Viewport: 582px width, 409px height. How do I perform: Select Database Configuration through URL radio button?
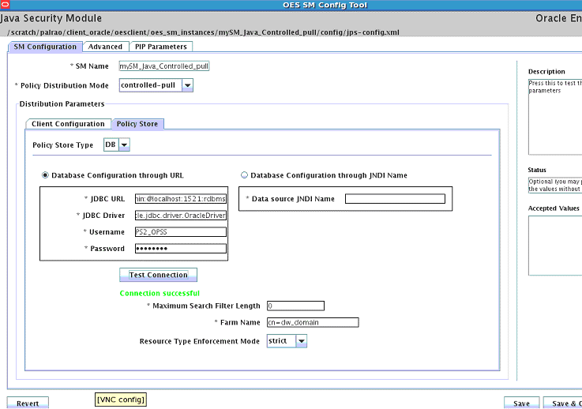coord(45,175)
